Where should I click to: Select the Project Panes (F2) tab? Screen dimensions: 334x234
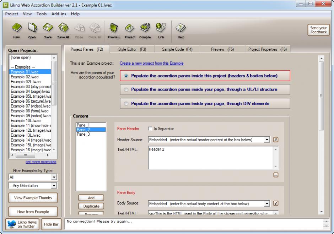[x=87, y=49]
